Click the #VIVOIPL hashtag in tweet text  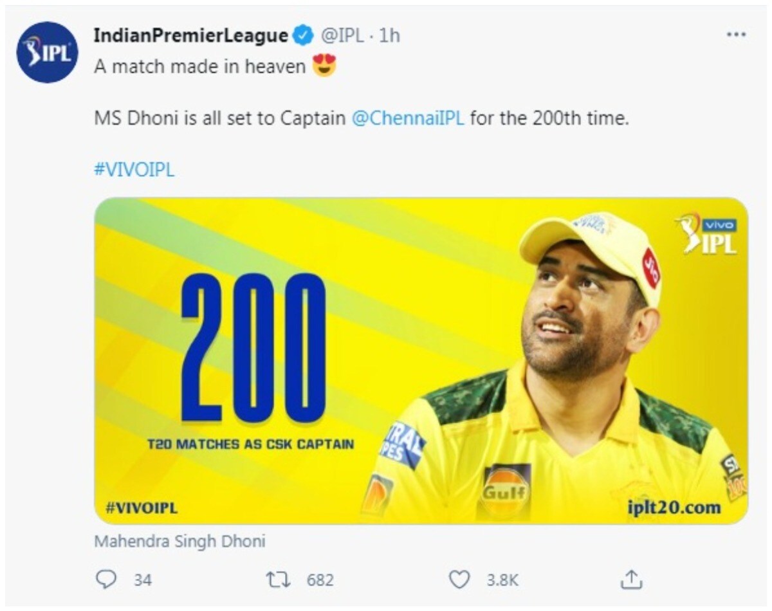134,170
